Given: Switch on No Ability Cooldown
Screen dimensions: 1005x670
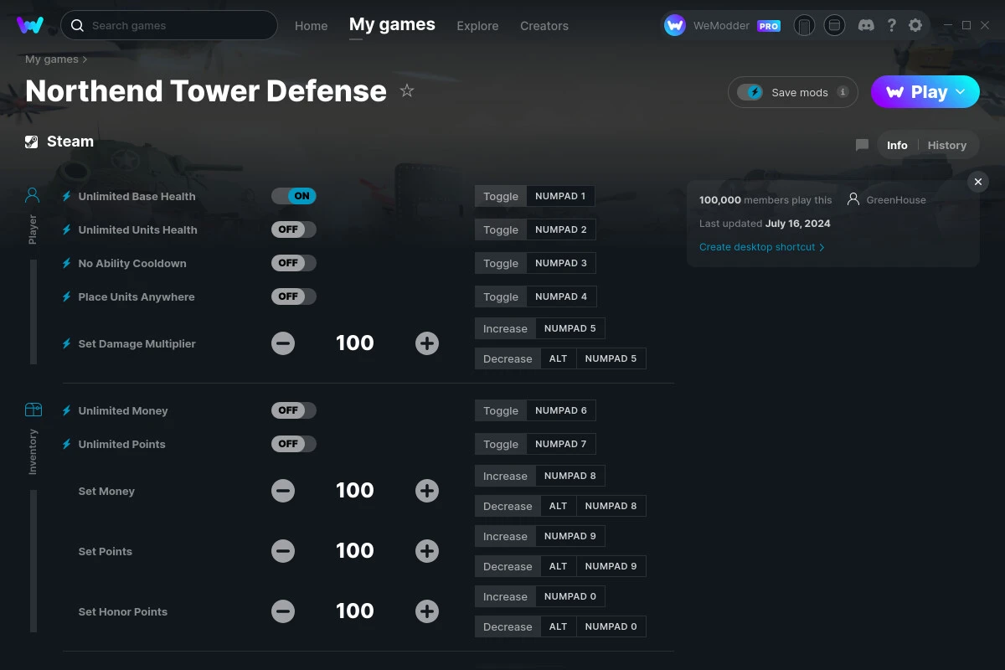Looking at the screenshot, I should click(x=293, y=262).
